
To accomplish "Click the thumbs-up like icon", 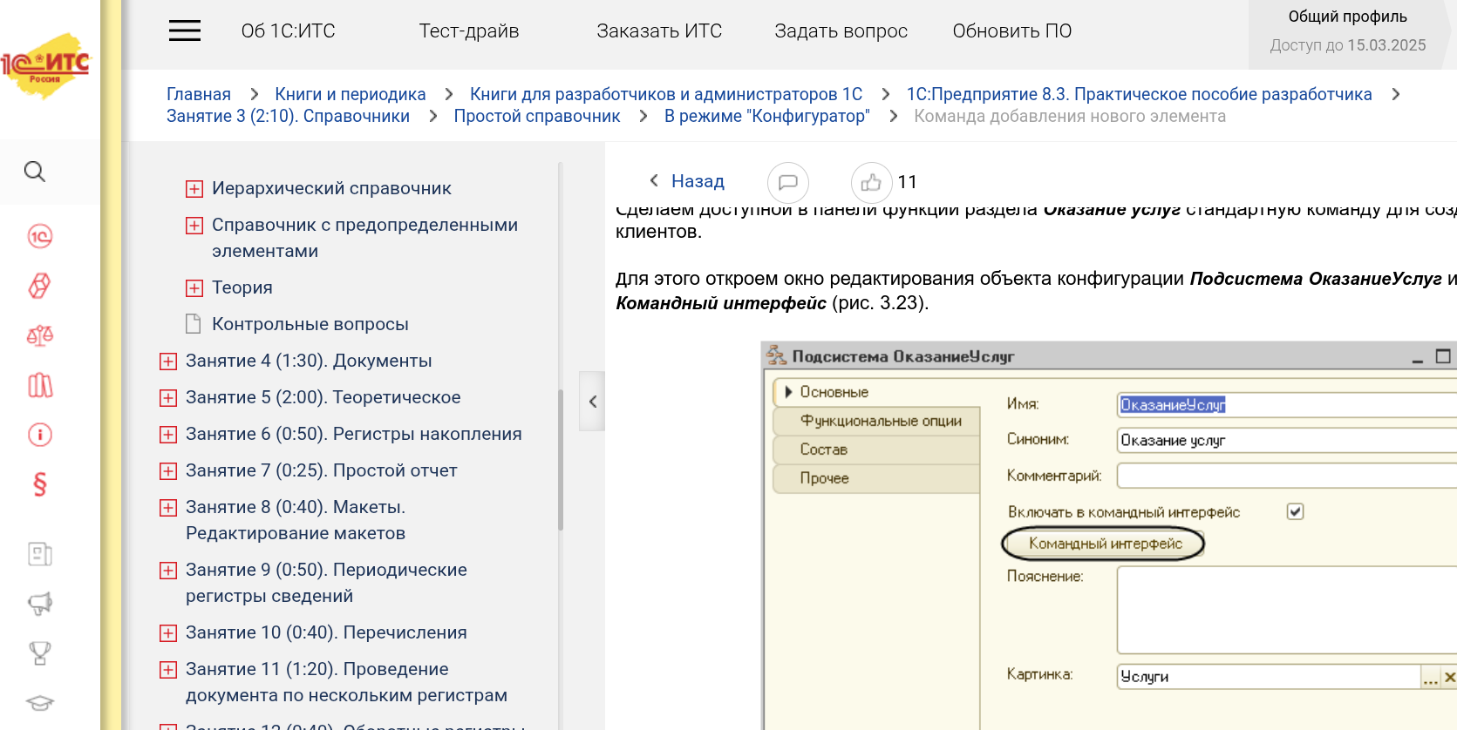I will coord(872,183).
